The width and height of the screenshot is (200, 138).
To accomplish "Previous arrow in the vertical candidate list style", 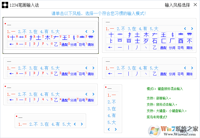I will pyautogui.click(x=109, y=129).
